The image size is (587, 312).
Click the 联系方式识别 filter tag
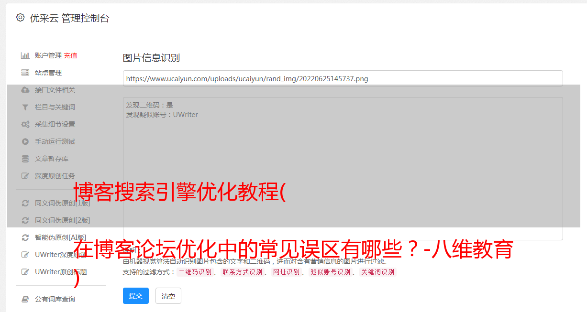(242, 272)
